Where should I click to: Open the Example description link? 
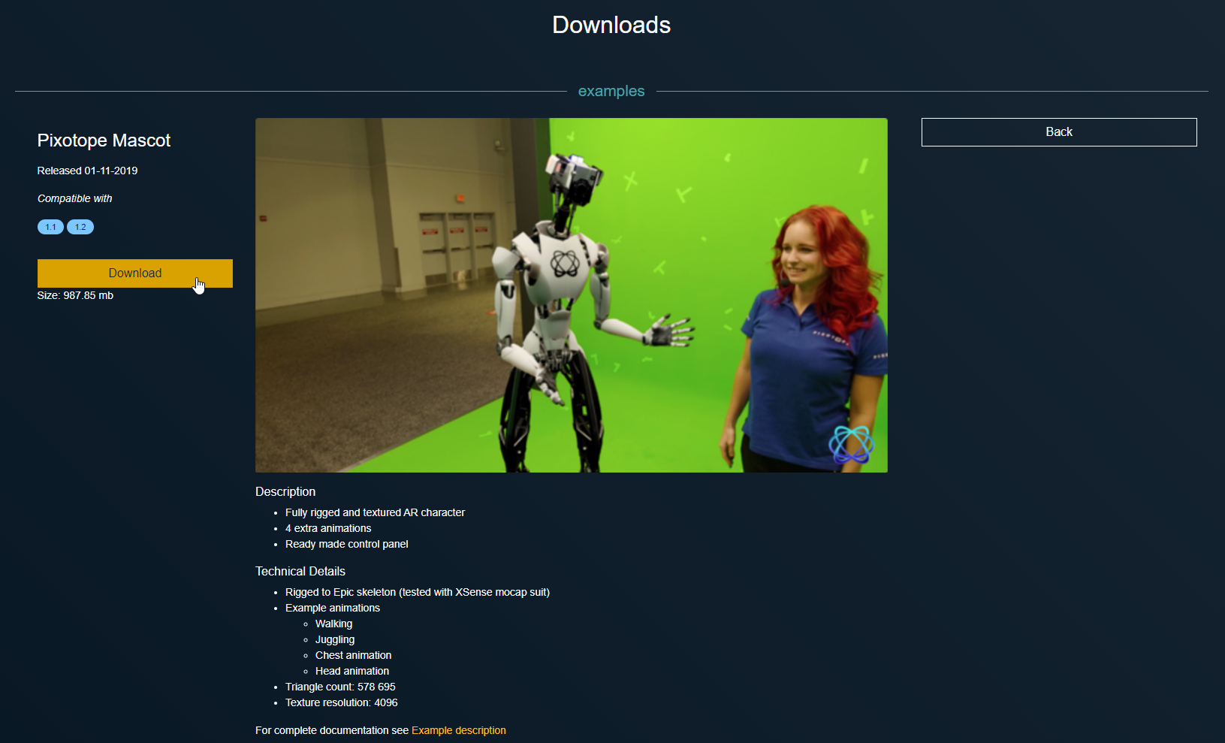tap(458, 730)
